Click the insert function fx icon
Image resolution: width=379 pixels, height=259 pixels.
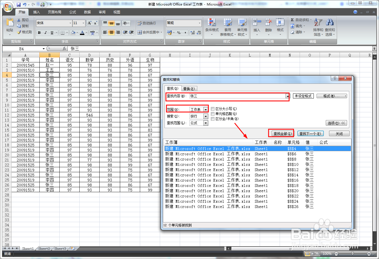(64, 49)
